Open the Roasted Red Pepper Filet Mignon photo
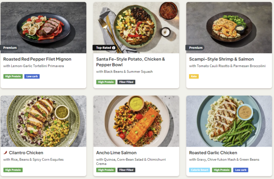The image size is (274, 179). pos(43,26)
